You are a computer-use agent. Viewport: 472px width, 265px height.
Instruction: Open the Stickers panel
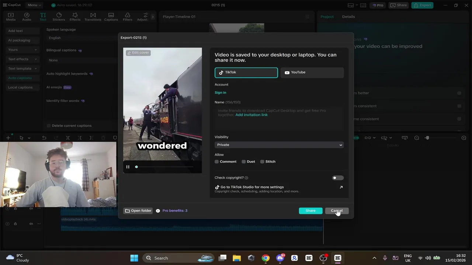59,17
